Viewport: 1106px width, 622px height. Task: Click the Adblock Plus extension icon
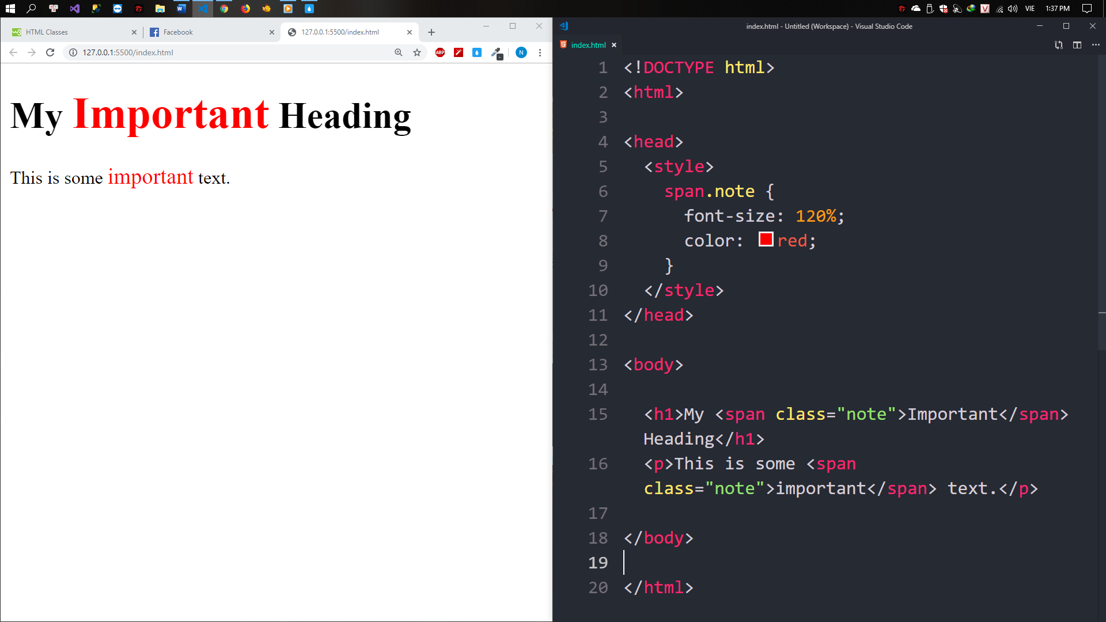pos(440,52)
